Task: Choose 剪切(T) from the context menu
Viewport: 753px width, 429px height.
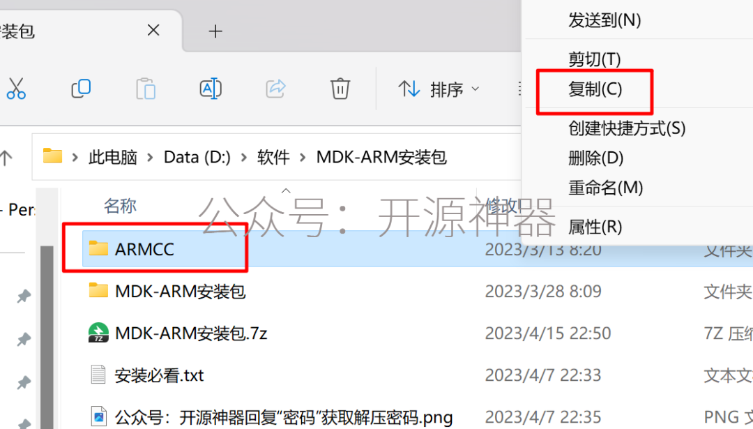Action: [595, 59]
